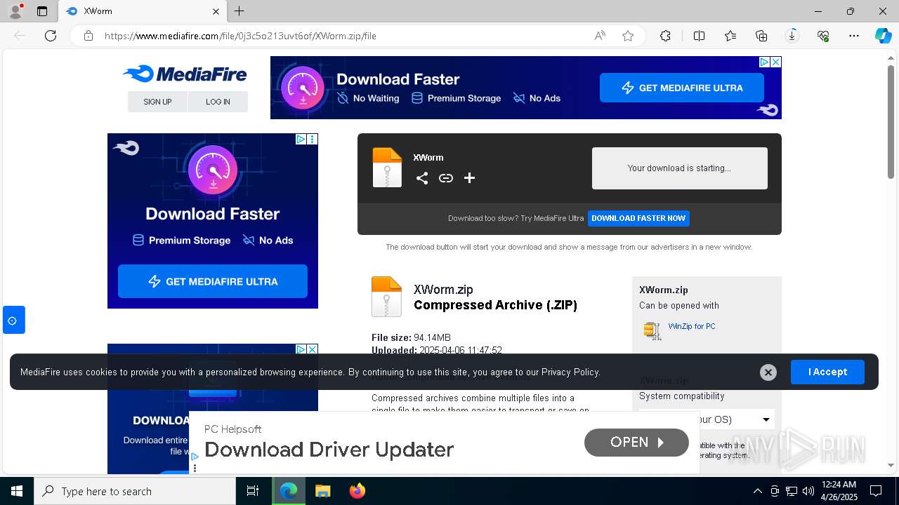Click the Edge icon on taskbar
This screenshot has height=505, width=899.
tap(289, 491)
